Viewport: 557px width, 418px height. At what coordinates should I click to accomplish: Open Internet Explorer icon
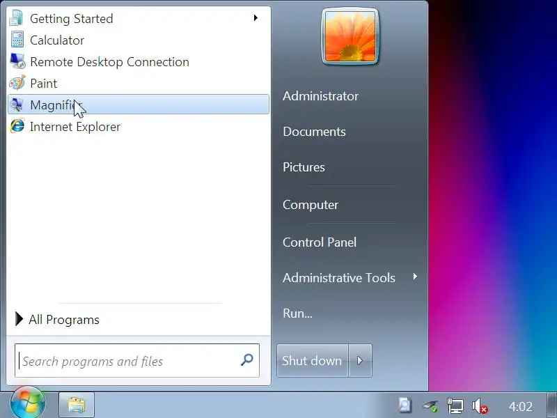pyautogui.click(x=17, y=126)
